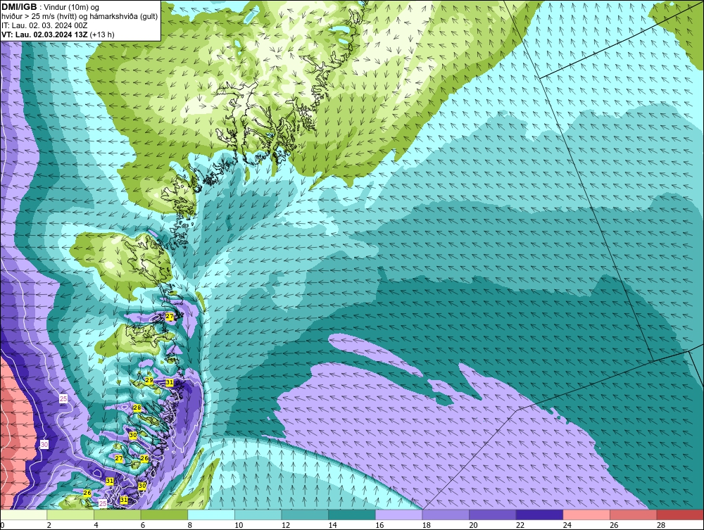Click the legend scale value 4
Screen dimensions: 704x530
[96, 525]
